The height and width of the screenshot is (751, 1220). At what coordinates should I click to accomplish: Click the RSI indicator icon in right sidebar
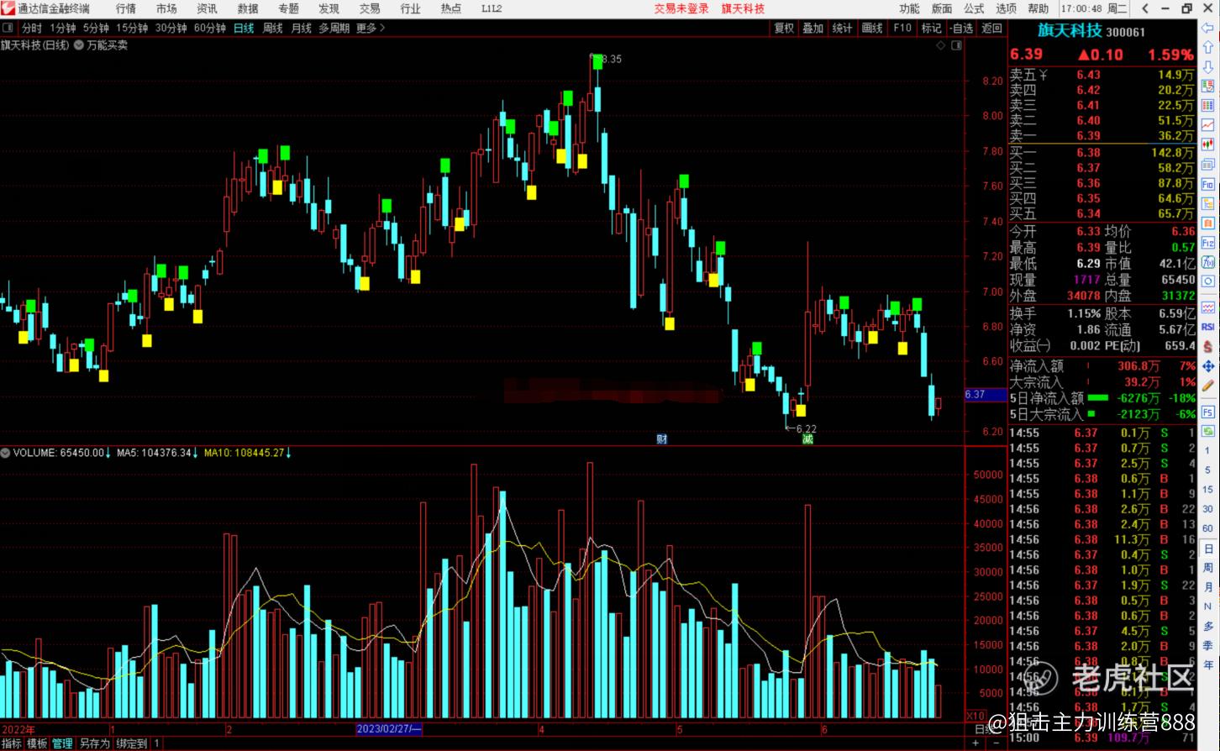pyautogui.click(x=1208, y=326)
